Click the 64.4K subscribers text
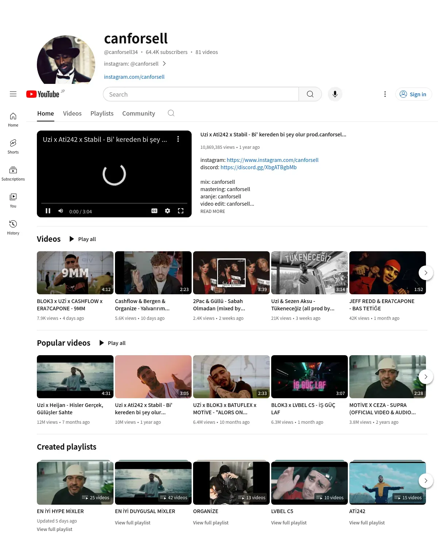438x547 pixels. pos(166,52)
